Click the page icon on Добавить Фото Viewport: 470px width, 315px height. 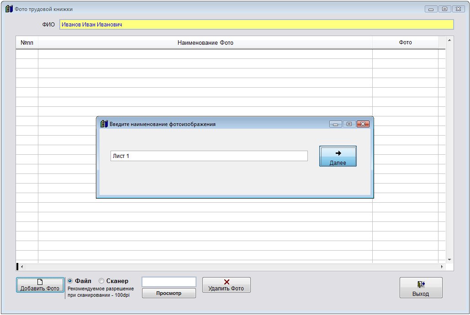click(40, 282)
